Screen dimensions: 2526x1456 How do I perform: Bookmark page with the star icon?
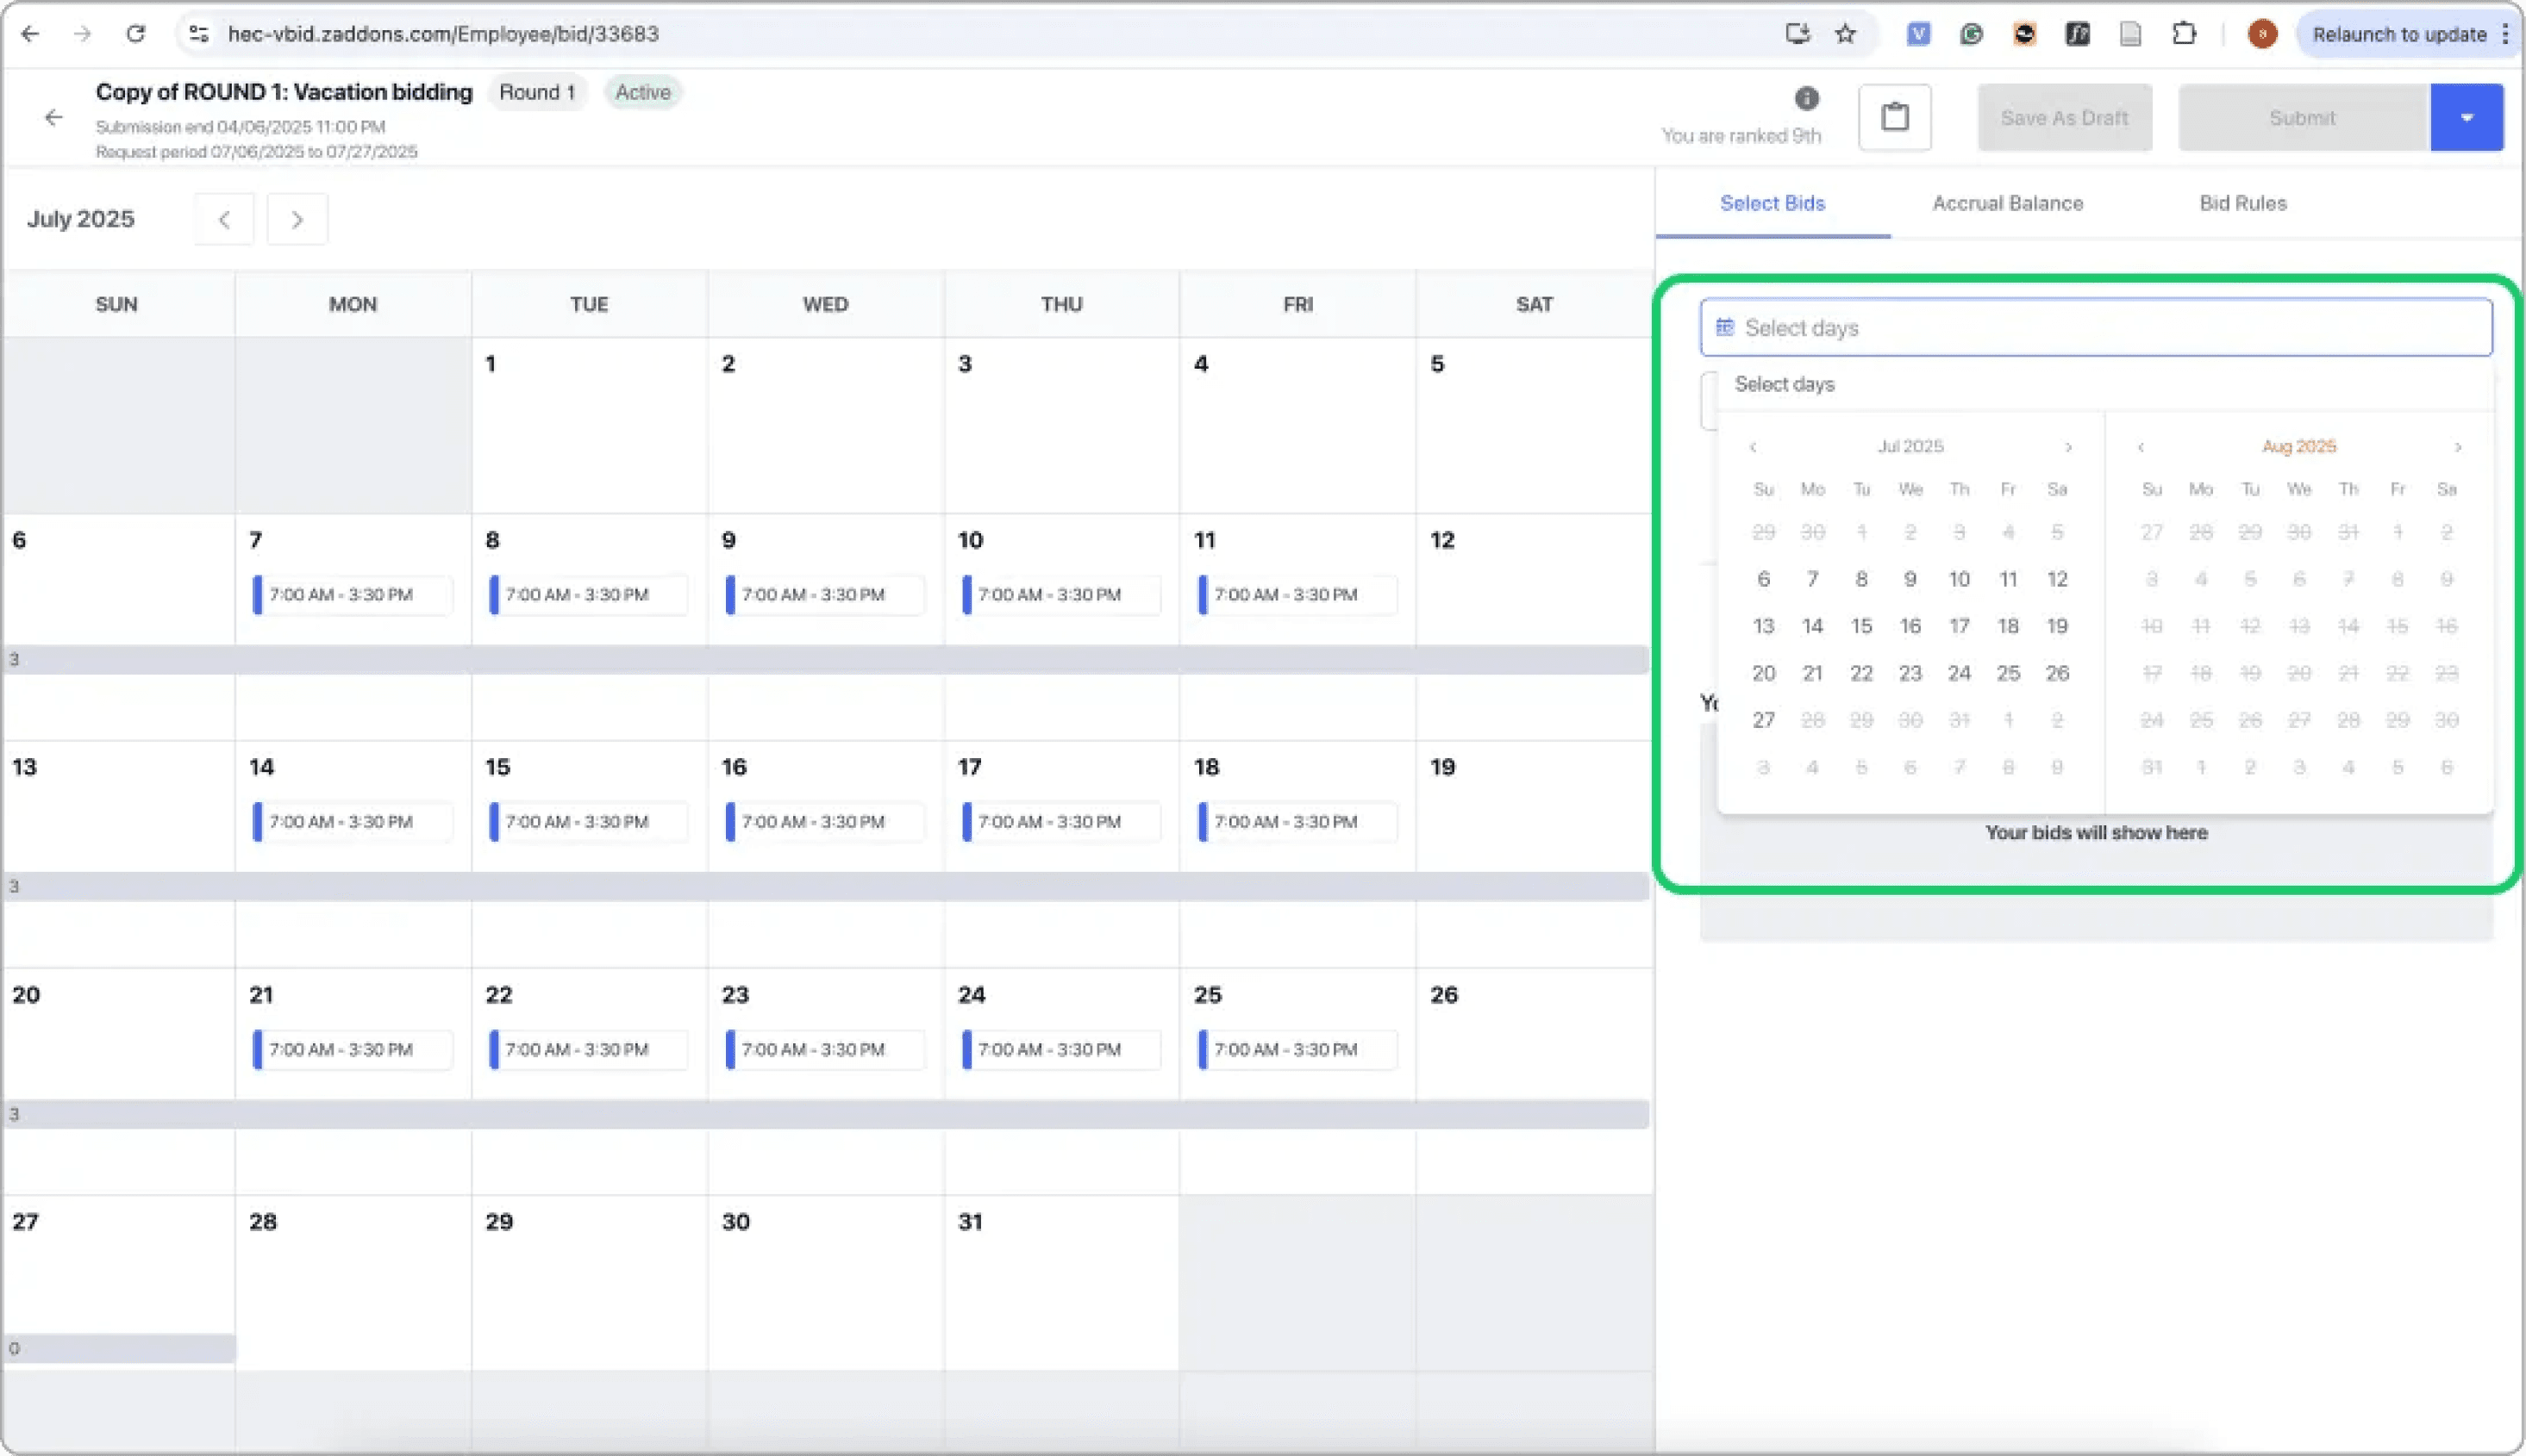[x=1845, y=34]
